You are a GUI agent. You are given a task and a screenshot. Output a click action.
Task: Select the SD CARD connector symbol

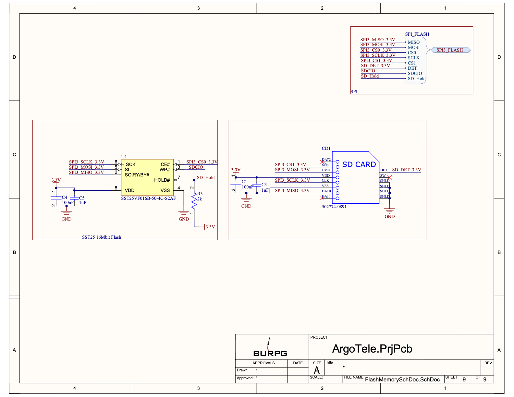click(x=356, y=177)
